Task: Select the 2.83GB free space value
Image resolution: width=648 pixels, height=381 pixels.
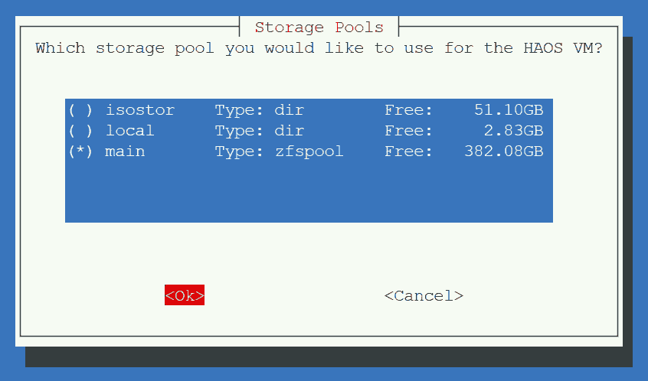Action: [513, 131]
